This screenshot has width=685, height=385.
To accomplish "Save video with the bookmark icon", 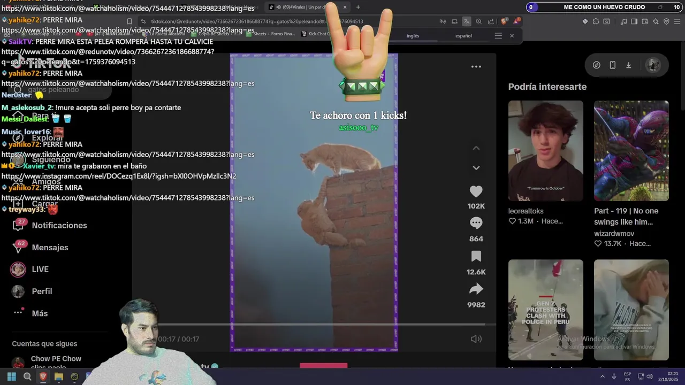I will (x=476, y=256).
